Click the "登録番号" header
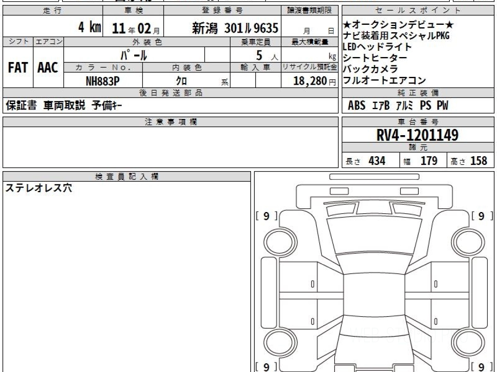 (x=222, y=11)
